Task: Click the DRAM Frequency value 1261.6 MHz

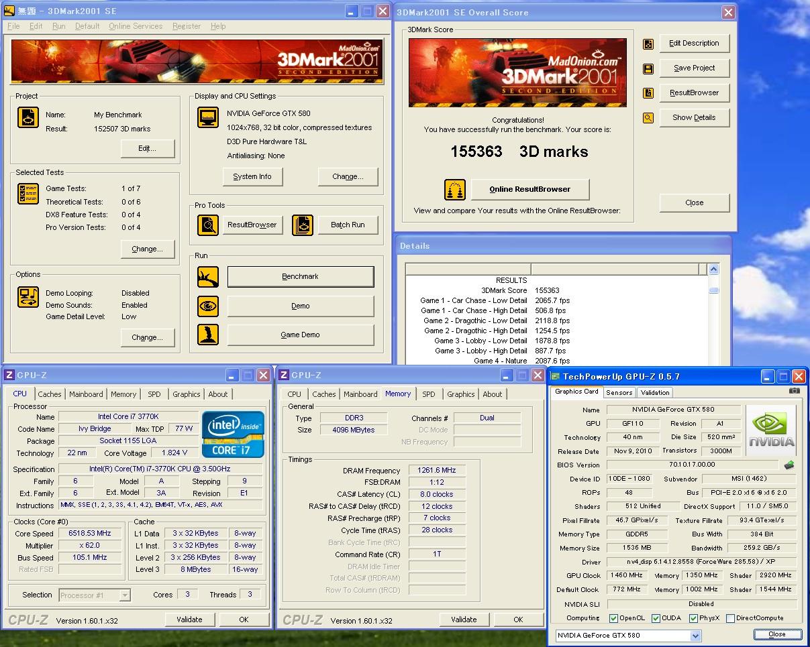Action: tap(437, 471)
